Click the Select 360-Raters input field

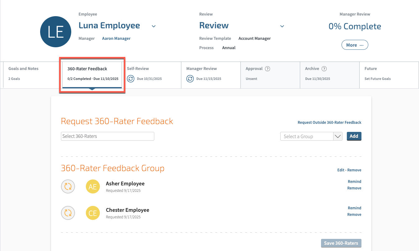coord(108,136)
